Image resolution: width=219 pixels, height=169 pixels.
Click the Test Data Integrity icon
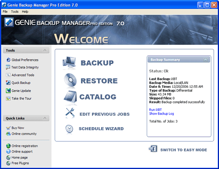[8, 67]
